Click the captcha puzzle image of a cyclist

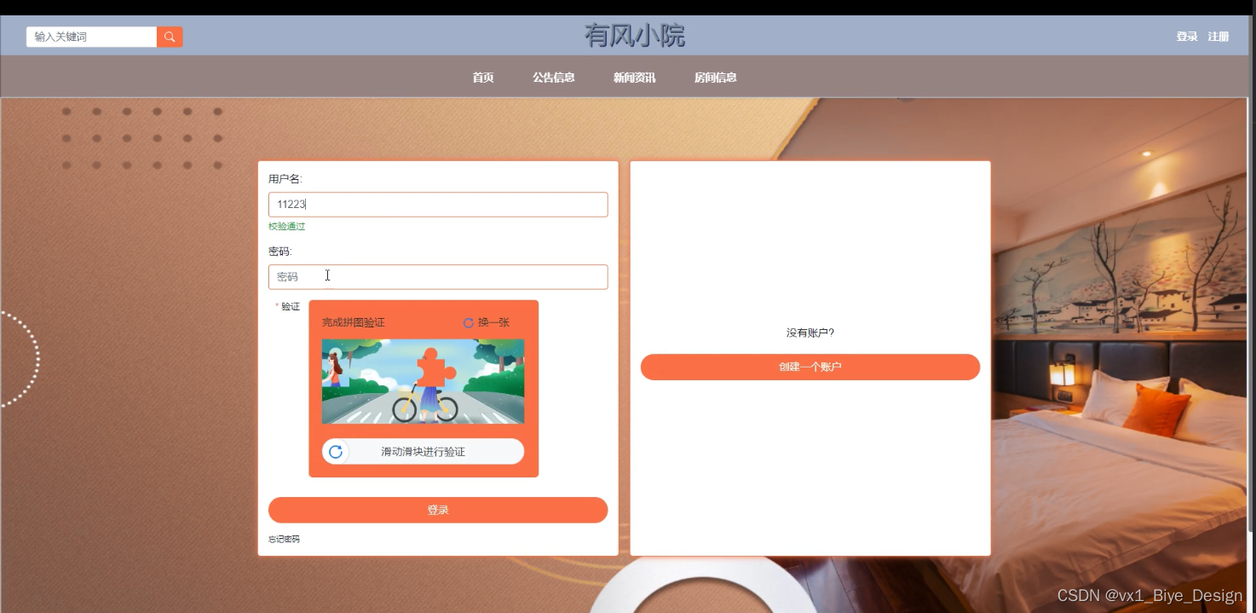423,381
